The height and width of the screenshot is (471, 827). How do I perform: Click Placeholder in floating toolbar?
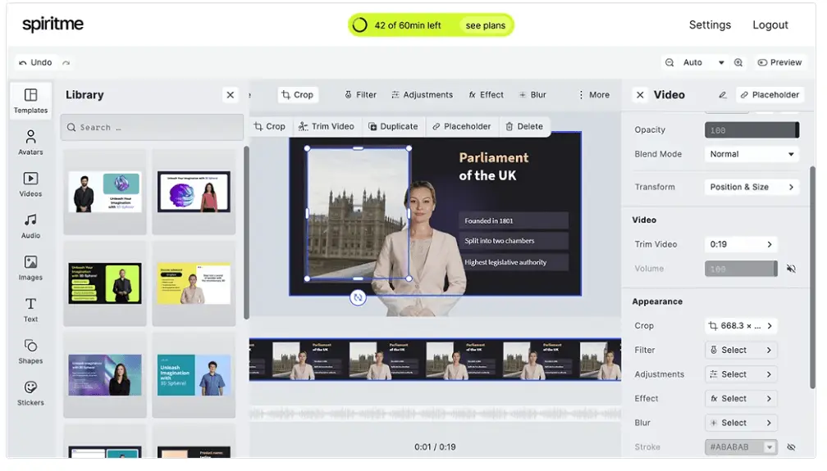[461, 126]
